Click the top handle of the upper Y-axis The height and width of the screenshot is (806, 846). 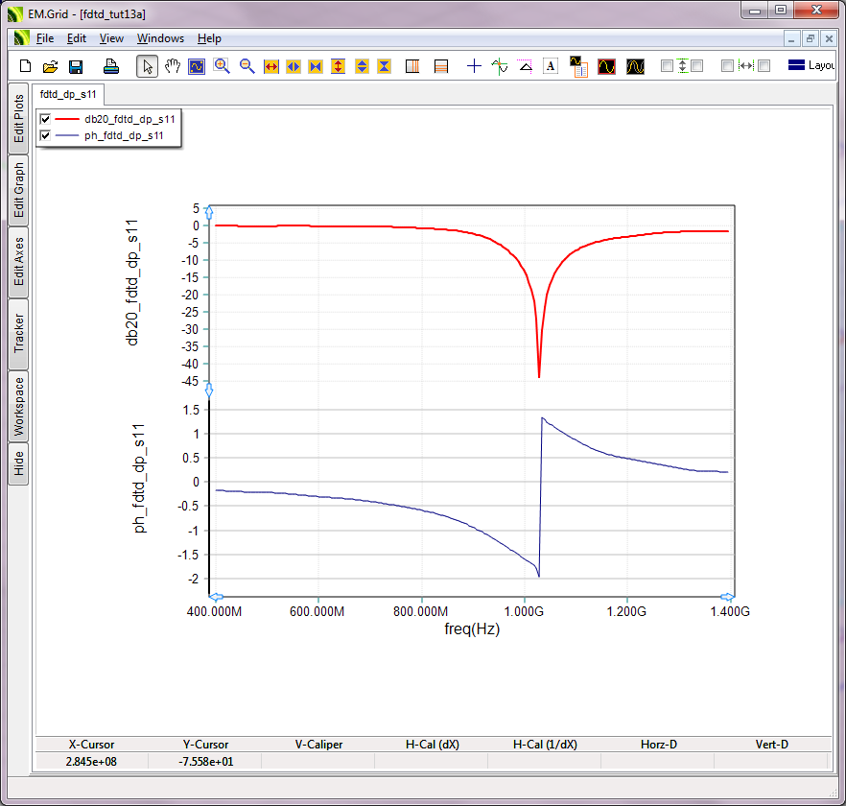pyautogui.click(x=209, y=213)
